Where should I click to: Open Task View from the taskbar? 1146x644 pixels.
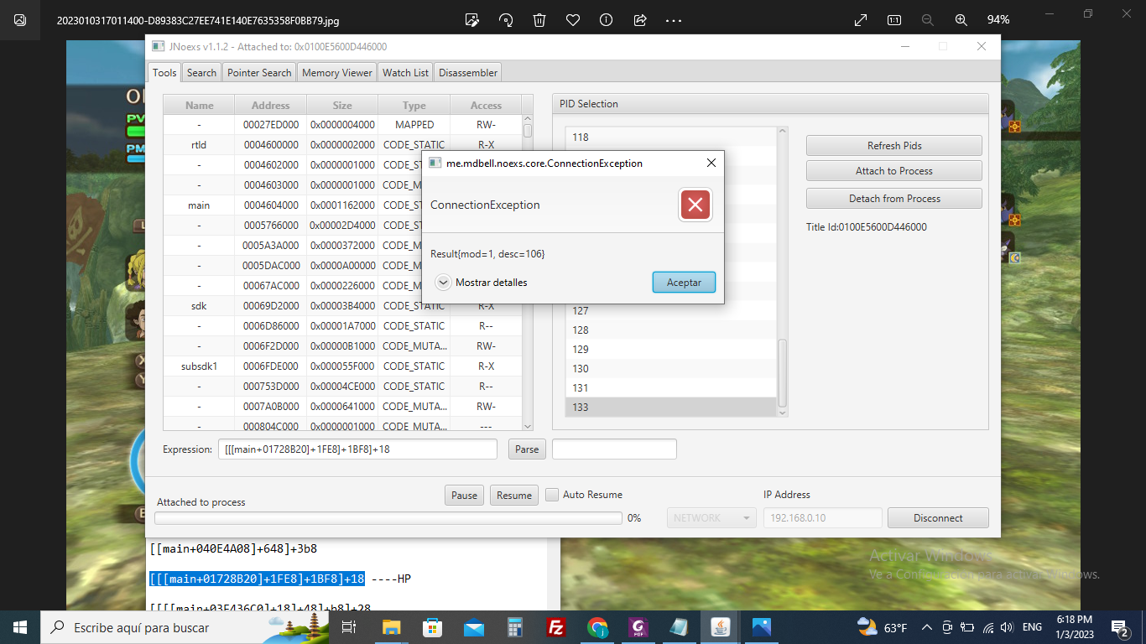pyautogui.click(x=350, y=627)
